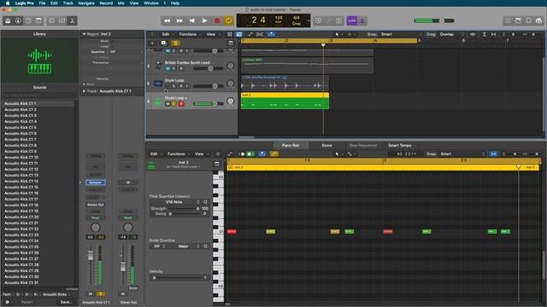Open the Help menu
This screenshot has height=307, width=547.
pos(174,3)
